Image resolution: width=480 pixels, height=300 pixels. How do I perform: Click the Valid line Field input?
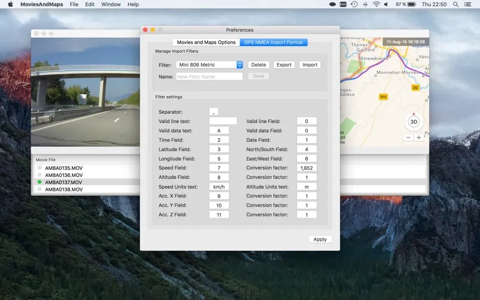pos(307,121)
